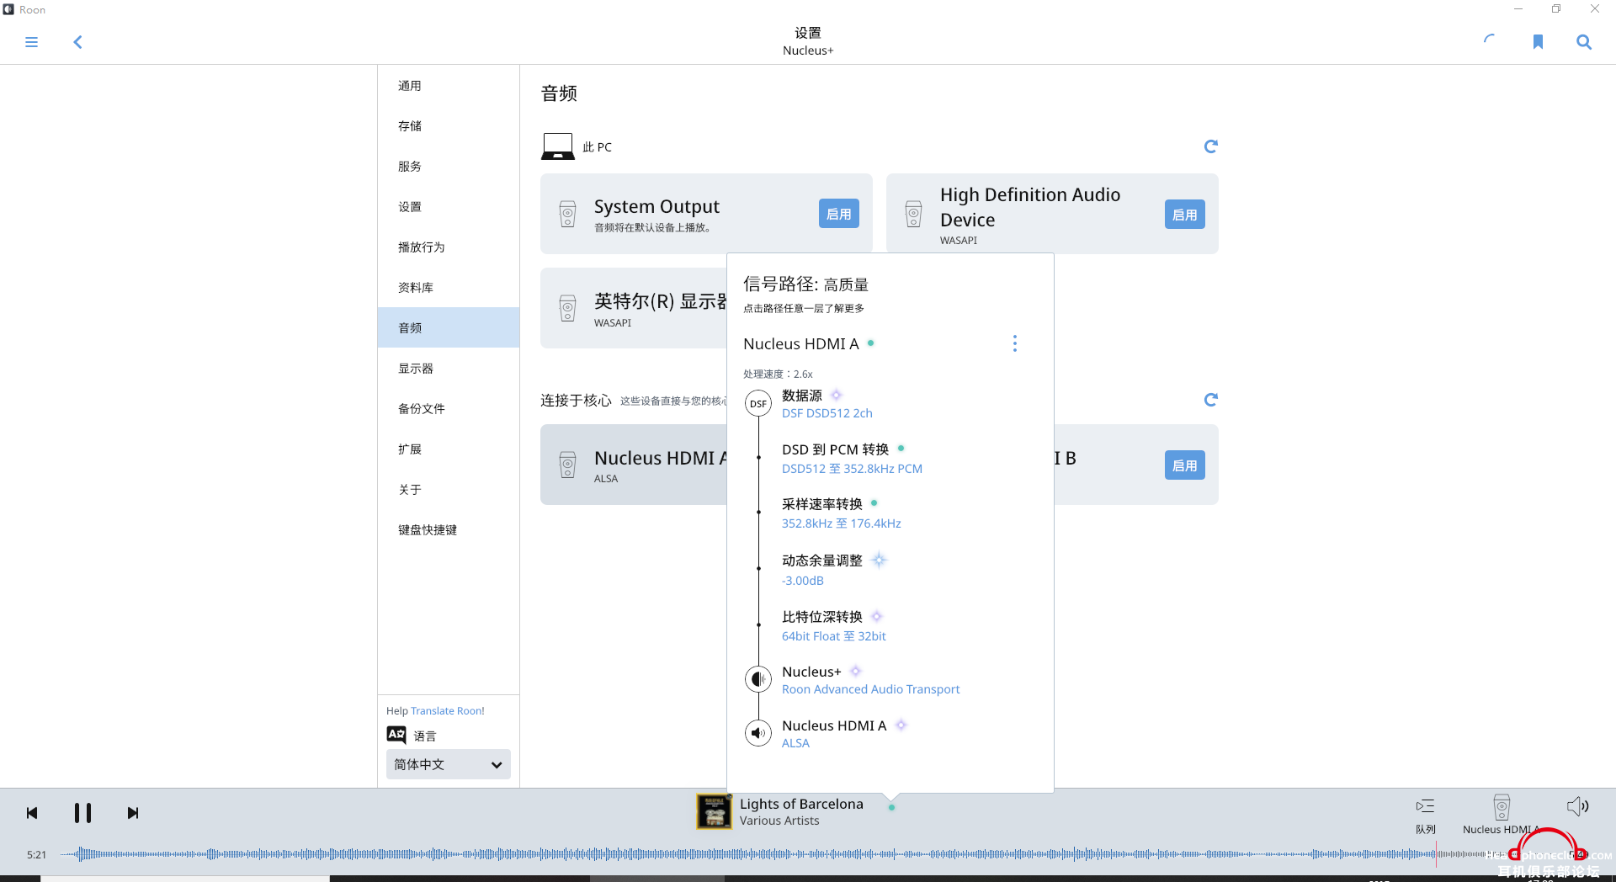The width and height of the screenshot is (1616, 882).
Task: Click DSF DSD512 2ch source link
Action: (x=827, y=413)
